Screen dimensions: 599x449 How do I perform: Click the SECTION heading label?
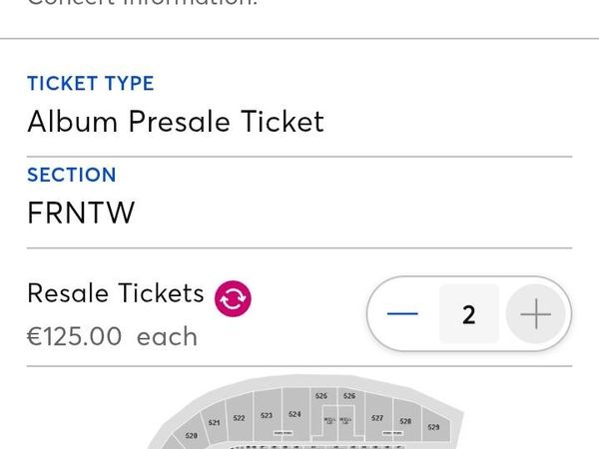tap(72, 175)
